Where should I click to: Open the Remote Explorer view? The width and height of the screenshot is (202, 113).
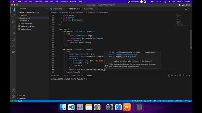pos(13,40)
